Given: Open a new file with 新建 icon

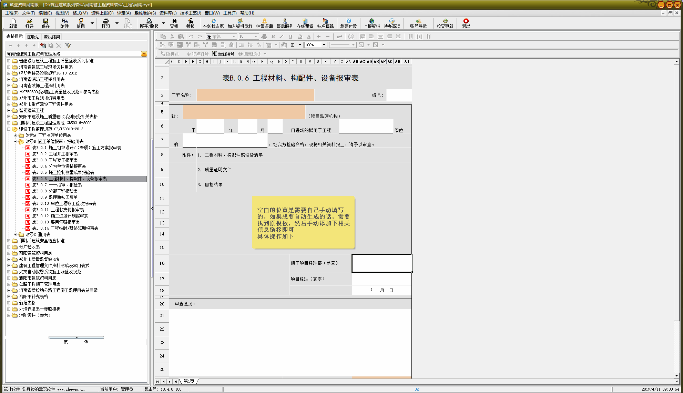Looking at the screenshot, I should (x=12, y=23).
